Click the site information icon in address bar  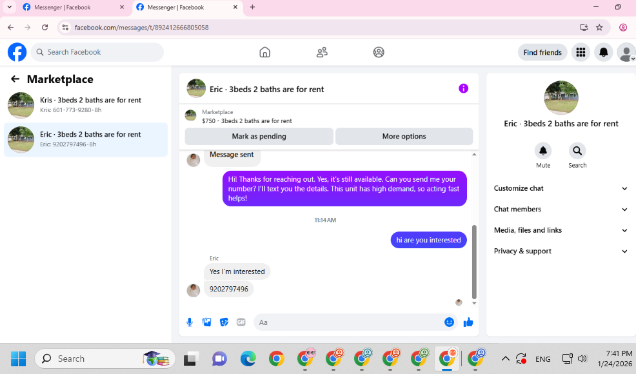pos(65,28)
